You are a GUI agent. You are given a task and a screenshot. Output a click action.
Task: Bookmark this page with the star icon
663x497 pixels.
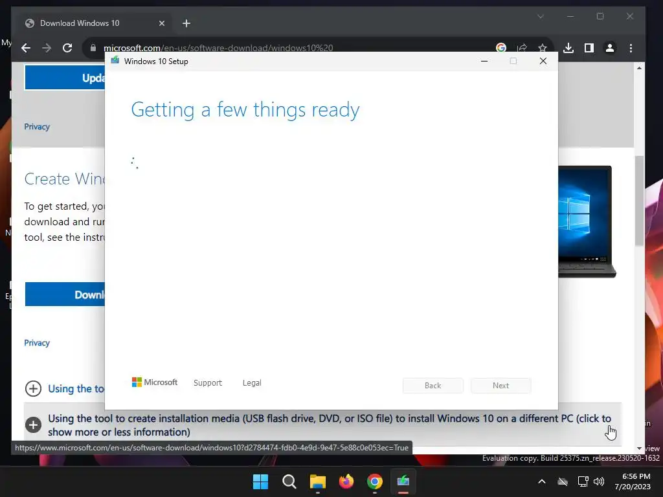(x=543, y=48)
